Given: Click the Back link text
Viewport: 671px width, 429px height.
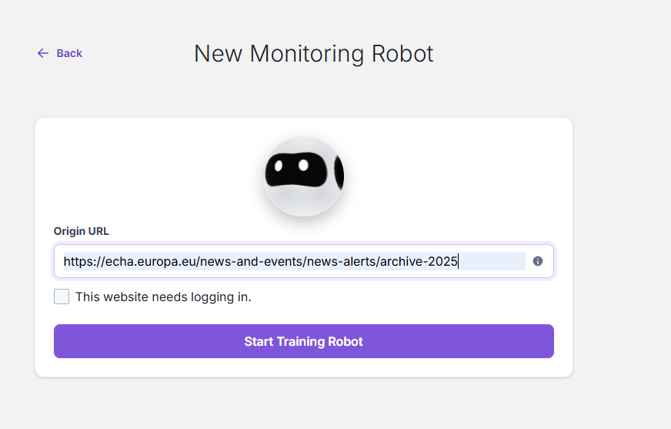Looking at the screenshot, I should (69, 53).
